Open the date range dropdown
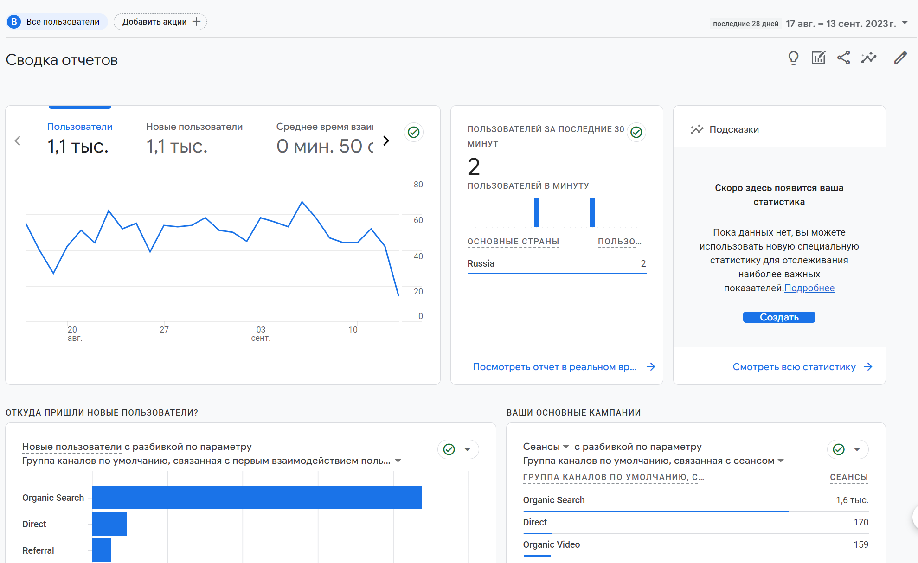 [x=905, y=23]
